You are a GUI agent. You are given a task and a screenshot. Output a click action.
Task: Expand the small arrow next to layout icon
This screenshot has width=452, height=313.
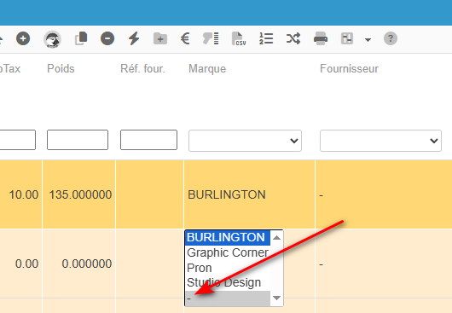coord(368,40)
